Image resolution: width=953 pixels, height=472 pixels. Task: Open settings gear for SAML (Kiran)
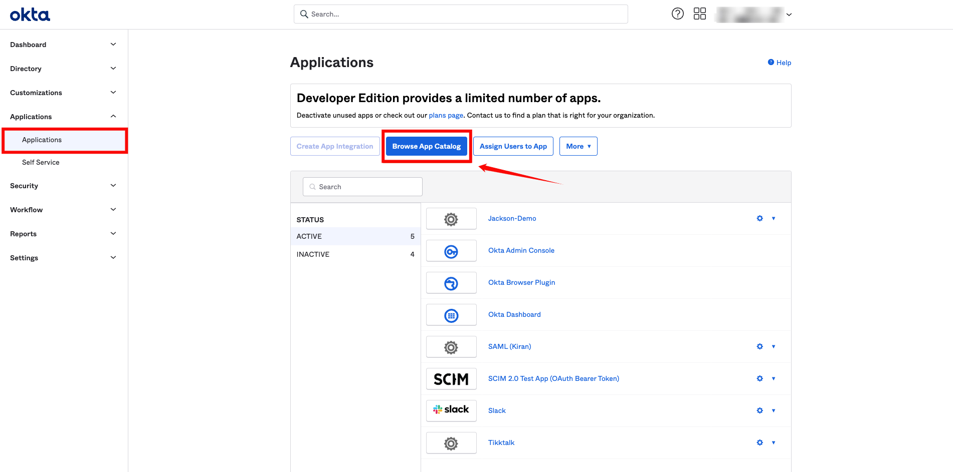pos(759,346)
